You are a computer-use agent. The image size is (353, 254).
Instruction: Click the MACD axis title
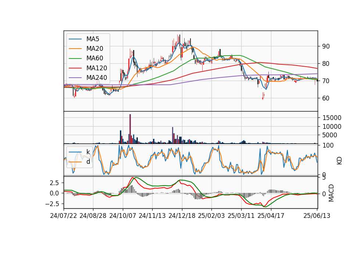(331, 193)
